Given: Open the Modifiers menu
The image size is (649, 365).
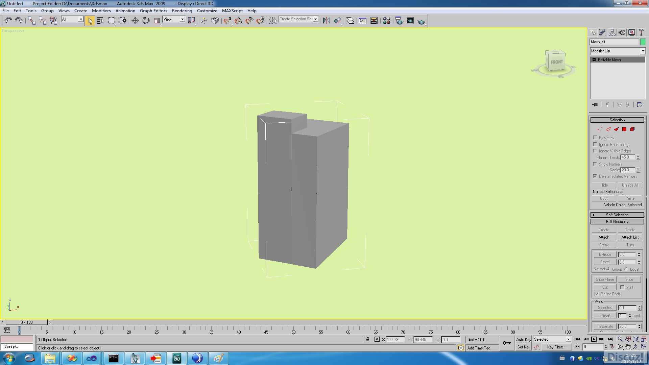Looking at the screenshot, I should [101, 11].
